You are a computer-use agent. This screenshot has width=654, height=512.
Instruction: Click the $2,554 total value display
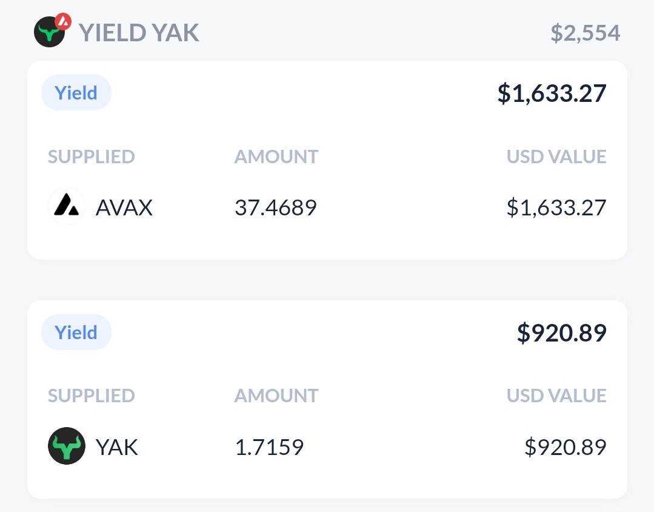coord(584,32)
